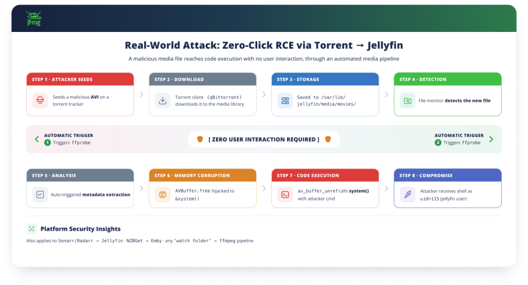This screenshot has width=528, height=285.
Task: Click the subtitle about a malicious media file
Action: click(264, 59)
